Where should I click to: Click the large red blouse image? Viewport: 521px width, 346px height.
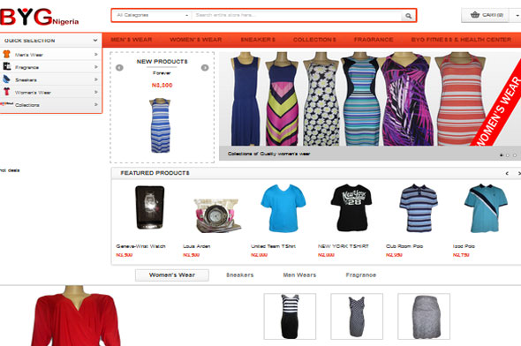coord(76,316)
